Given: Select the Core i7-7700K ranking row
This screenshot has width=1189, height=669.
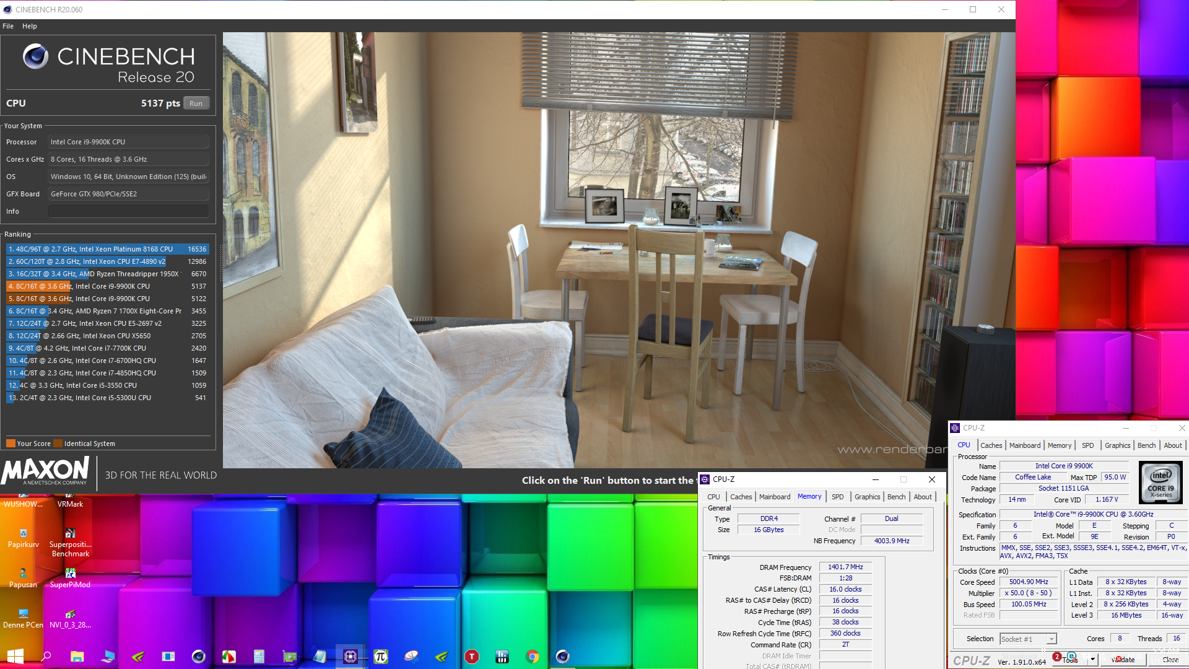Looking at the screenshot, I should point(107,348).
